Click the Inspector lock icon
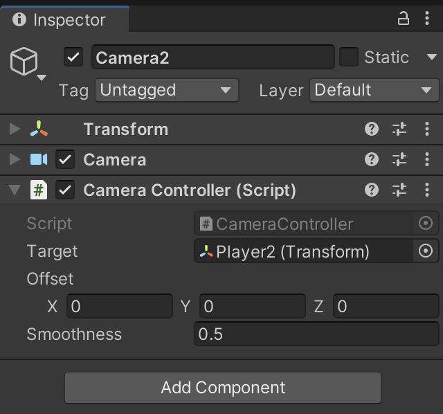This screenshot has height=414, width=443. click(404, 19)
